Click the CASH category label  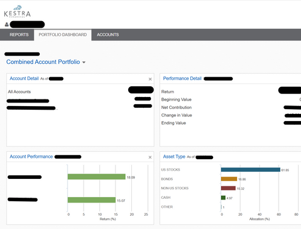[166, 198]
